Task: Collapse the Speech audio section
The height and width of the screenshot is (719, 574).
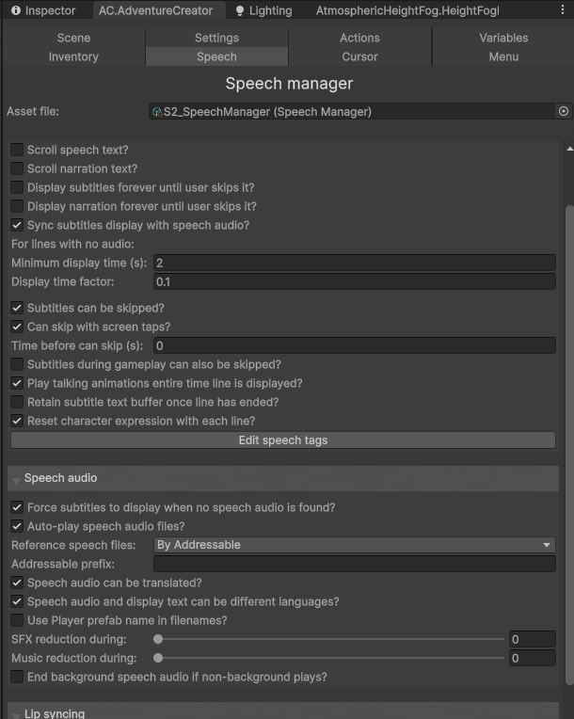Action: pyautogui.click(x=17, y=479)
